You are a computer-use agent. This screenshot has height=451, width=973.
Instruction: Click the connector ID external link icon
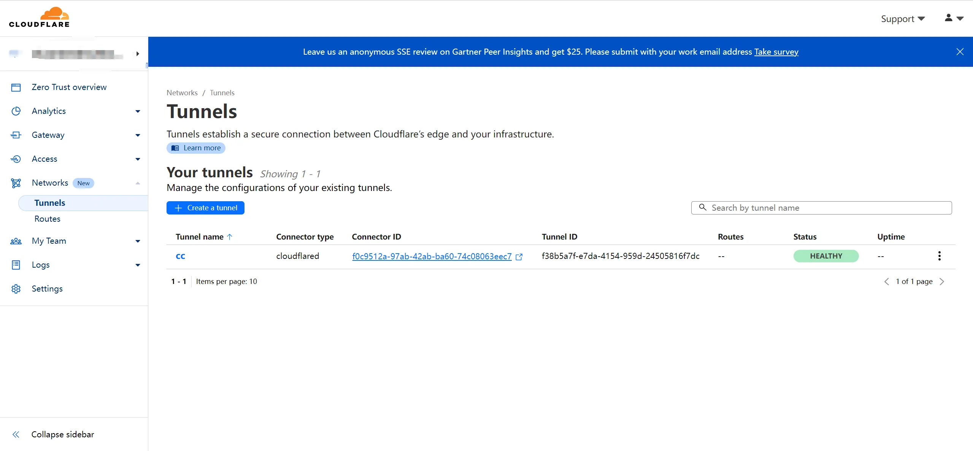pyautogui.click(x=519, y=257)
